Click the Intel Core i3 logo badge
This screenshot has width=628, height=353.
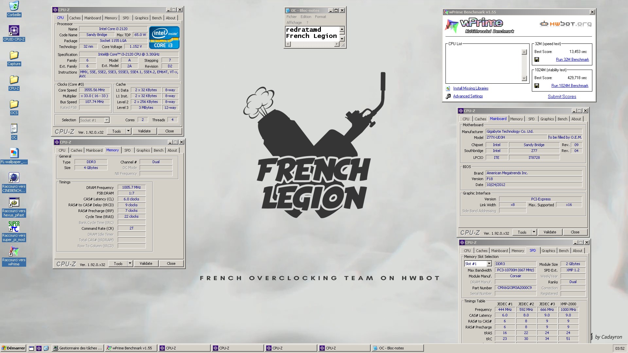click(x=164, y=38)
